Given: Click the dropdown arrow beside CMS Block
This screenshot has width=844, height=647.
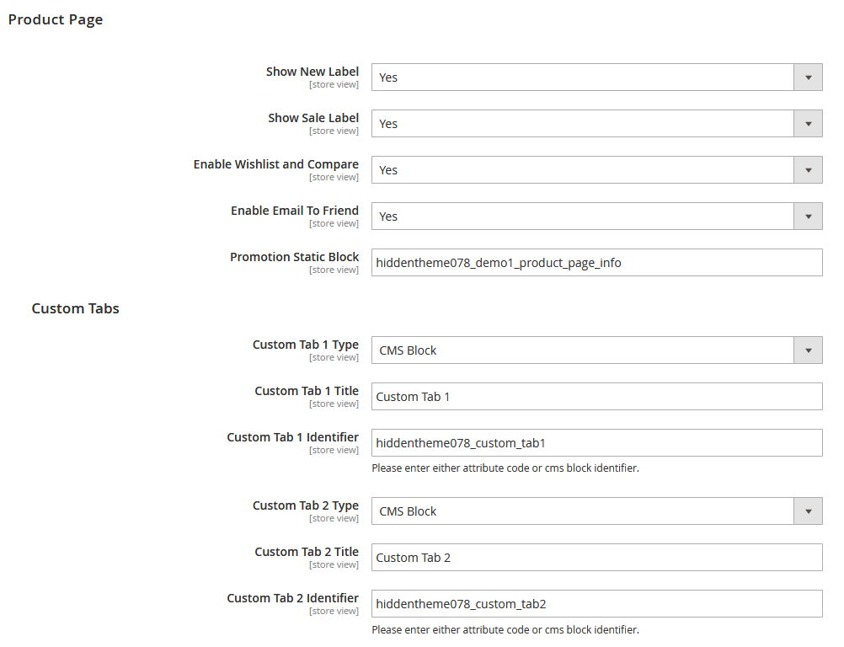Looking at the screenshot, I should click(808, 350).
